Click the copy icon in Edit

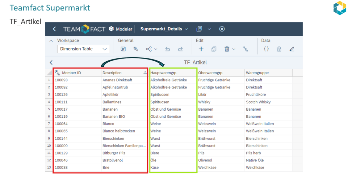[214, 49]
